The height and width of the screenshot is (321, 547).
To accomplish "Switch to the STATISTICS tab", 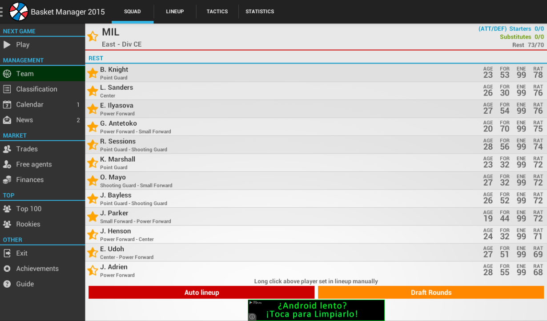I will click(x=260, y=12).
